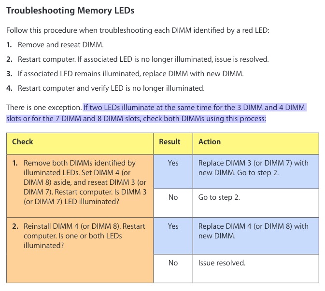Click check 1 Remove both DIMMs cell

[x=80, y=186]
